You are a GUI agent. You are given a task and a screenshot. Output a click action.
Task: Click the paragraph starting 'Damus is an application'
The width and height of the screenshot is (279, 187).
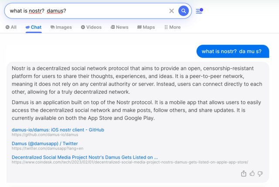(x=136, y=110)
